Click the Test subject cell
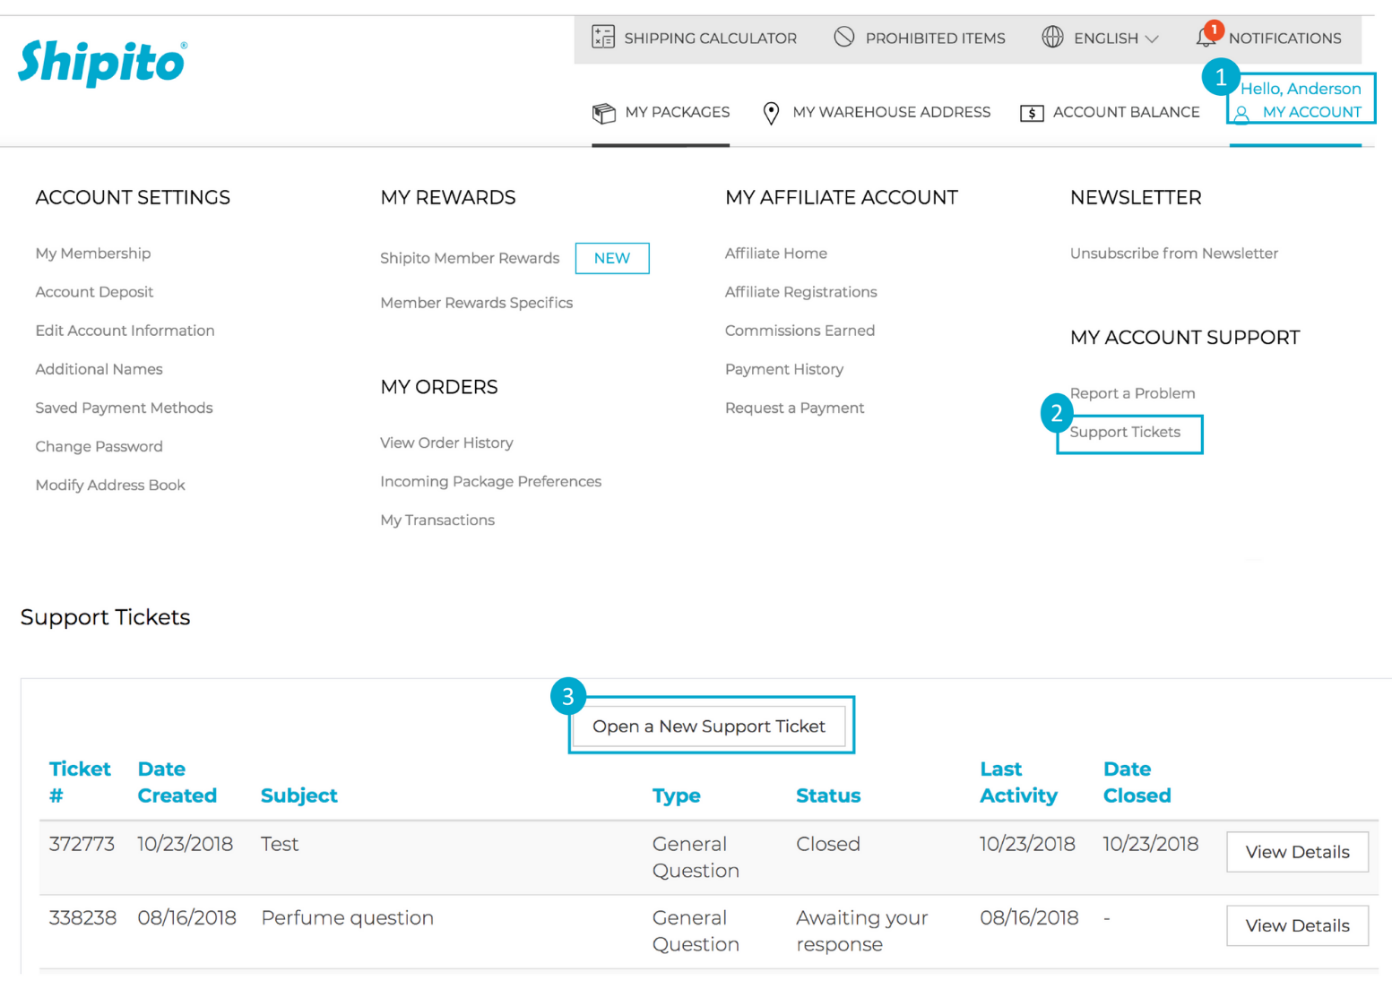Image resolution: width=1392 pixels, height=1006 pixels. coord(279,844)
